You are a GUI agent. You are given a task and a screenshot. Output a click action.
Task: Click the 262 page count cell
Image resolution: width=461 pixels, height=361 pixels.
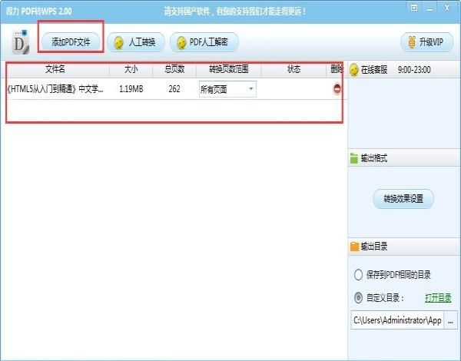(x=174, y=89)
